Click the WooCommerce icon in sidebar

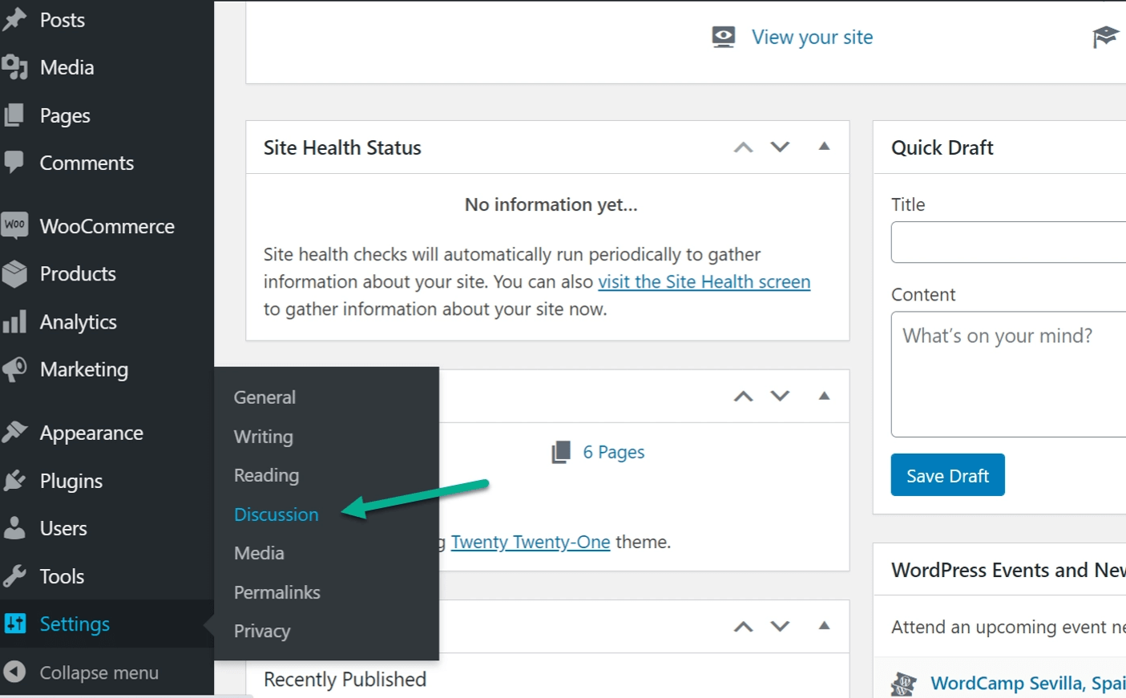pyautogui.click(x=14, y=225)
